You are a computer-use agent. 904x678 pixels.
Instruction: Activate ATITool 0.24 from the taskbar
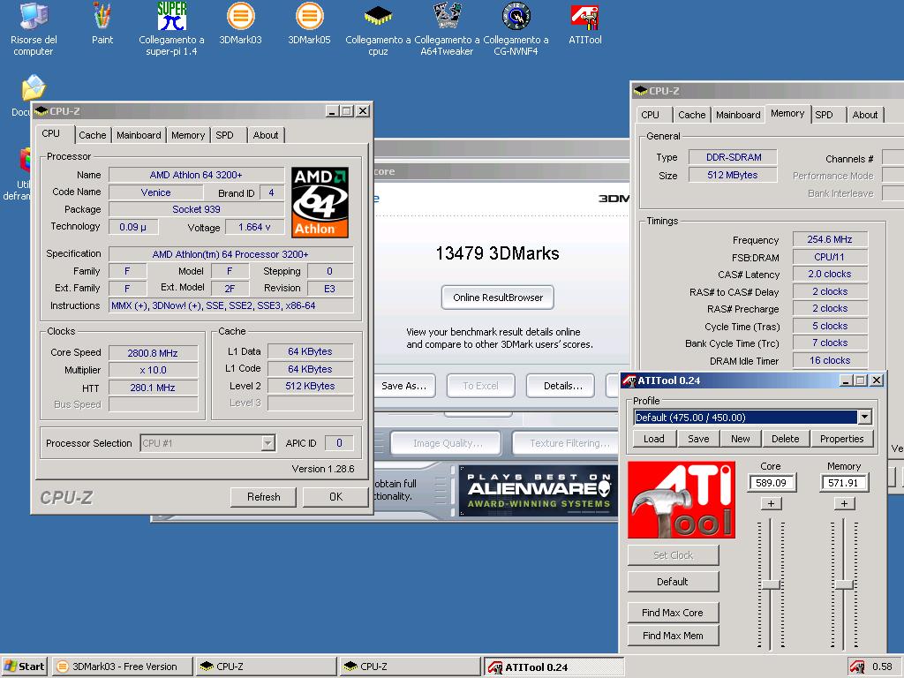(554, 667)
